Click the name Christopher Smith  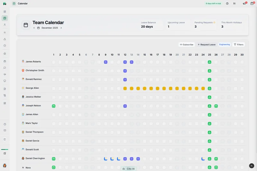click(x=35, y=70)
